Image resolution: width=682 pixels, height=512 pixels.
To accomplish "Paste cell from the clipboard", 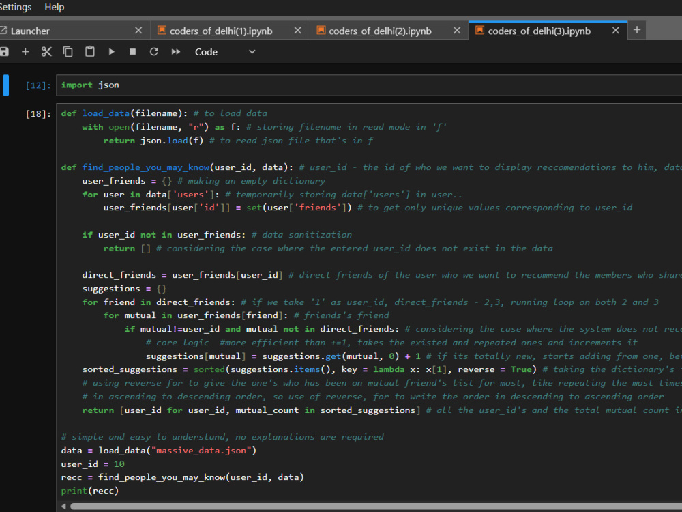I will pyautogui.click(x=89, y=51).
